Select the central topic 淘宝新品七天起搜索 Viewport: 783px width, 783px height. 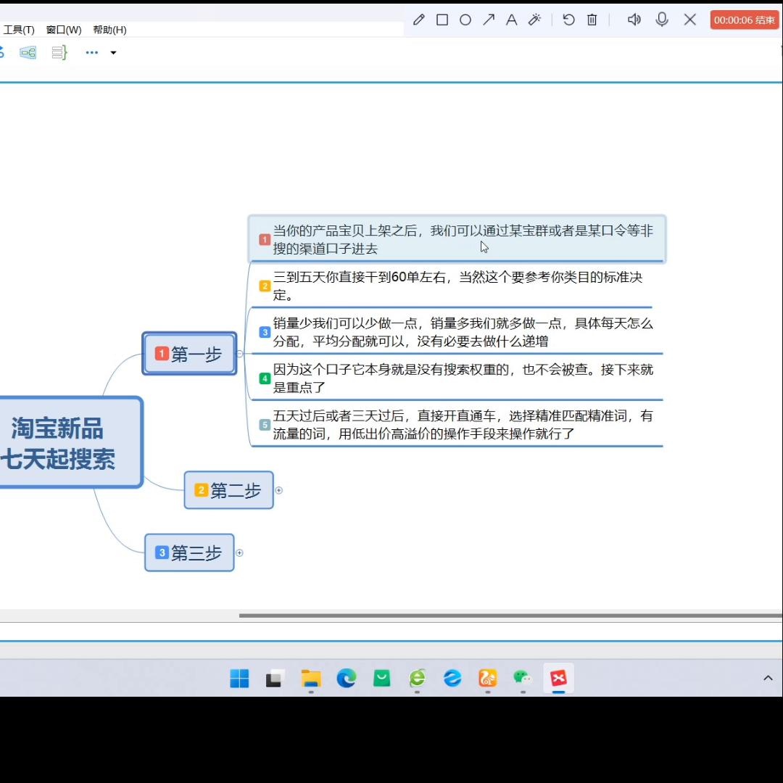click(70, 442)
